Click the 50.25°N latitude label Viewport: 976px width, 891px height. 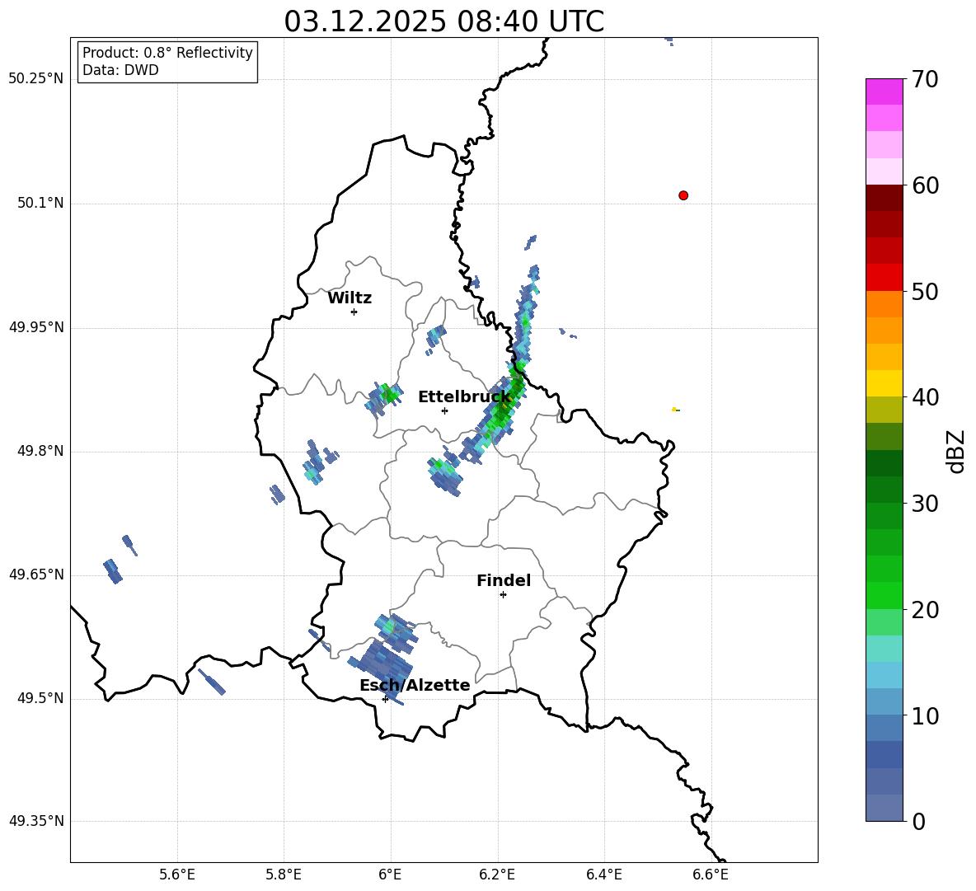(36, 79)
